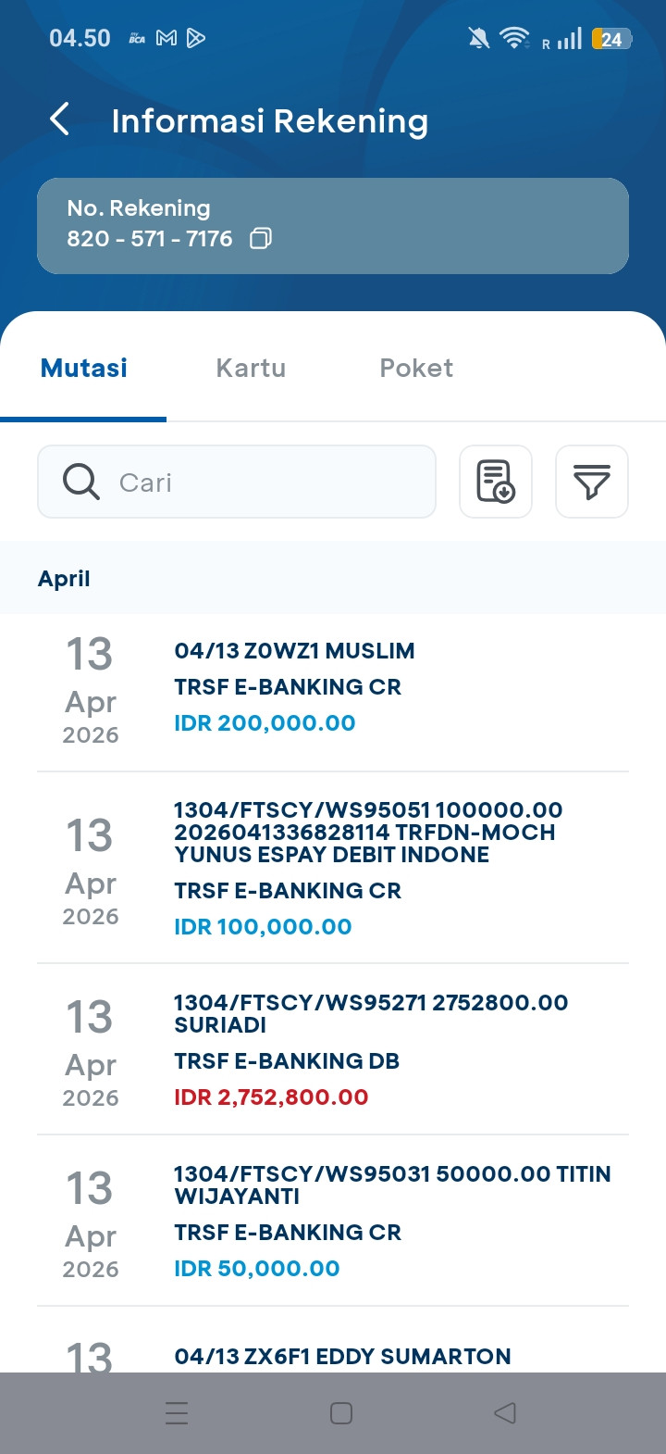Screen dimensions: 666x1454
Task: Switch to the Poket tab
Action: tap(416, 368)
